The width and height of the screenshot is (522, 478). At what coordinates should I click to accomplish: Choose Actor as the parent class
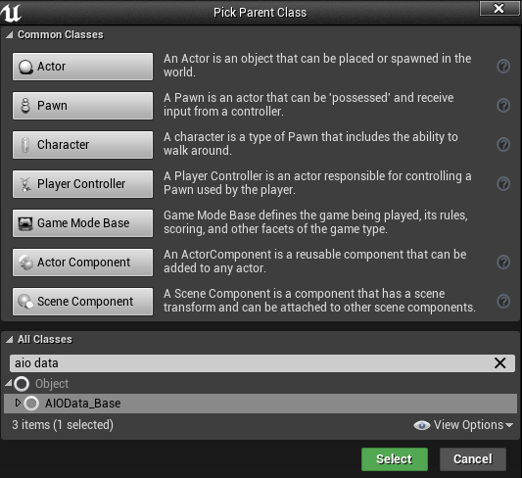tap(82, 67)
